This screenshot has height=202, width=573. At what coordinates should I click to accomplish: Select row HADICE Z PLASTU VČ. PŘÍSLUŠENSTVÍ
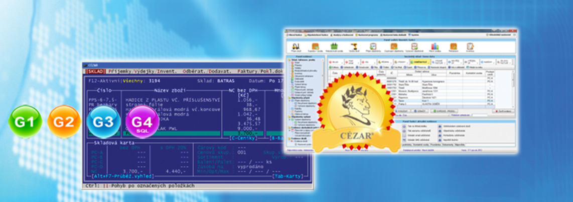click(x=173, y=100)
